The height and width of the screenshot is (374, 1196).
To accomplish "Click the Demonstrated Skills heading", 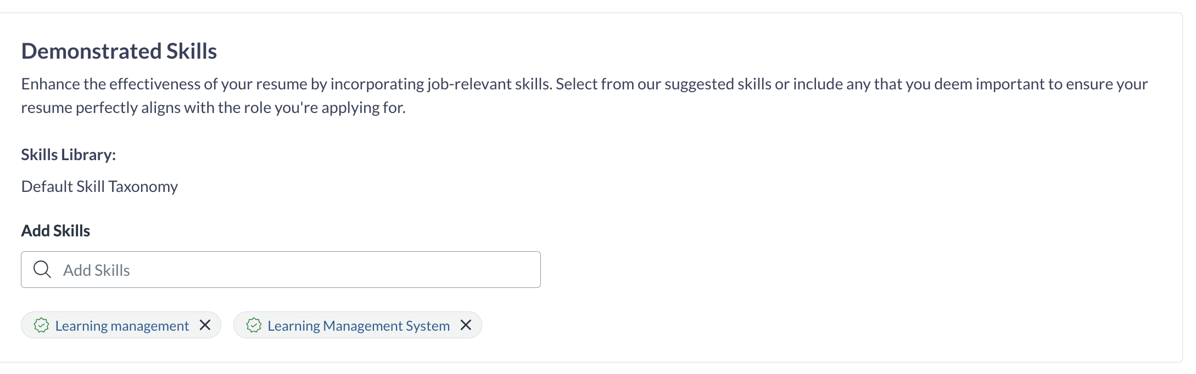I will click(x=119, y=51).
